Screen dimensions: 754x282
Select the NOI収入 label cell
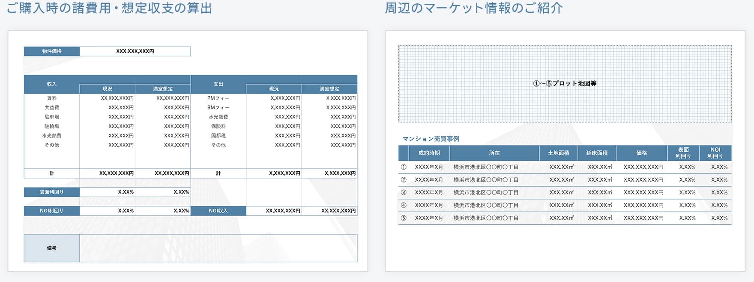point(218,211)
